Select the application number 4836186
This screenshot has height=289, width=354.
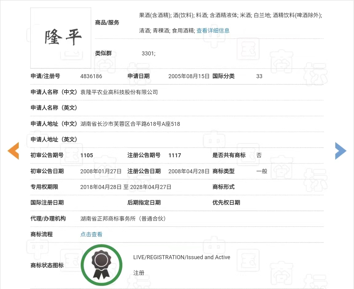pyautogui.click(x=91, y=76)
